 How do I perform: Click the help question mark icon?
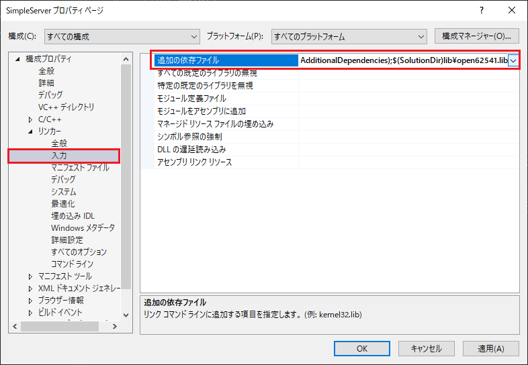coord(482,11)
